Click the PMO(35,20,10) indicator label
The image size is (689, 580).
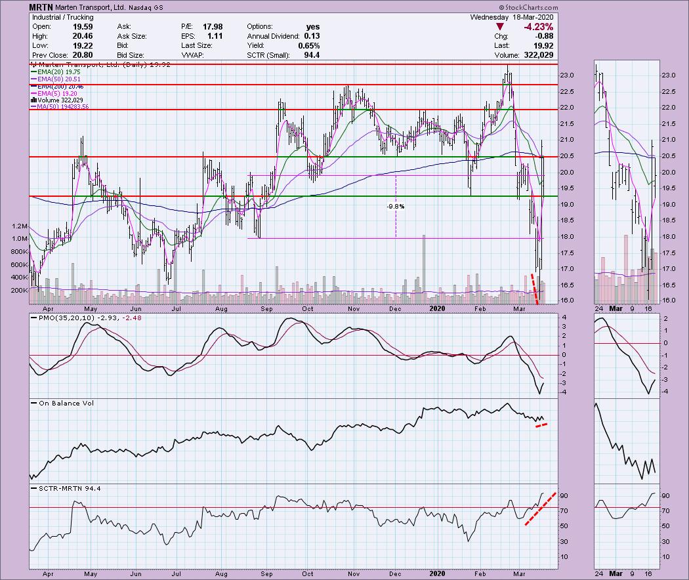(89, 318)
